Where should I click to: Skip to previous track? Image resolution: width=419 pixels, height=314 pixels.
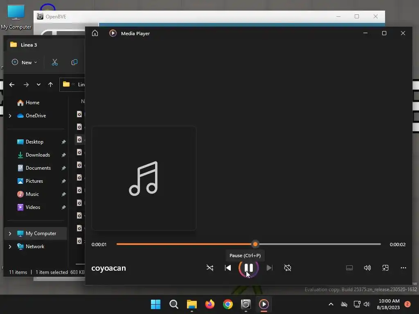[228, 268]
